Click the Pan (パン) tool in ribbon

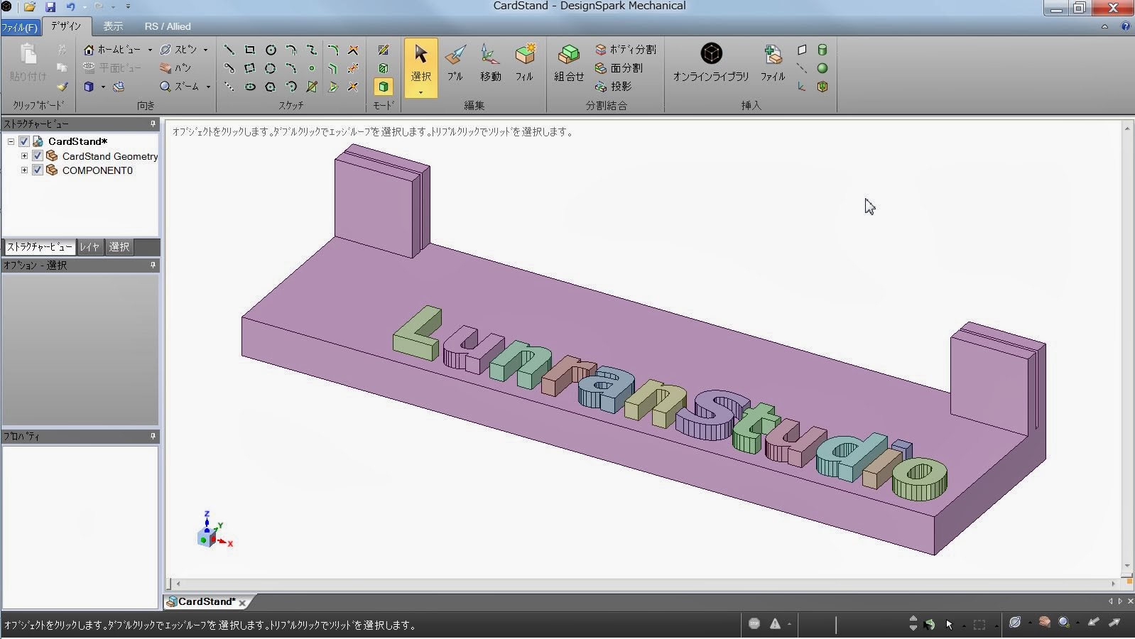click(175, 67)
